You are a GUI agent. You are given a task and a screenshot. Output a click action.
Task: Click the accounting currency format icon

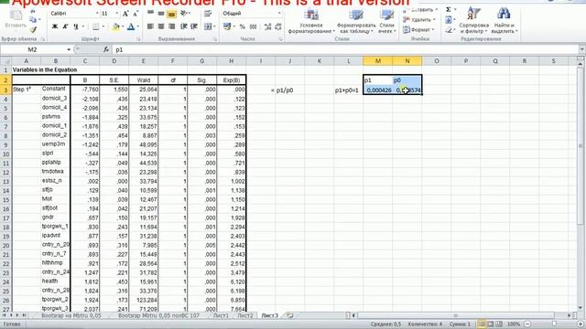pyautogui.click(x=226, y=27)
